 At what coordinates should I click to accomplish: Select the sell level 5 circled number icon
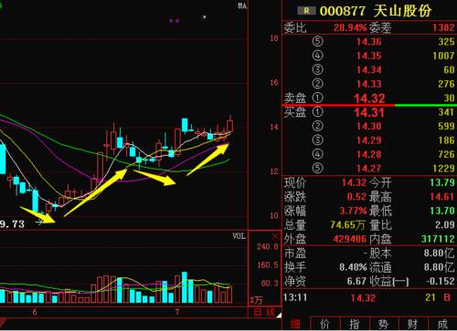click(x=317, y=41)
